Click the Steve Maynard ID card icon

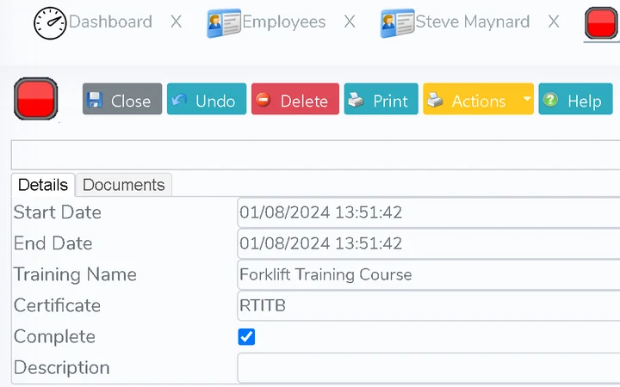[x=397, y=23]
